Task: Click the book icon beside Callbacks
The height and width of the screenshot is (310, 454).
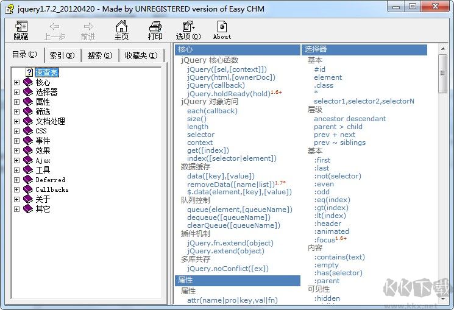Action: tap(28, 189)
